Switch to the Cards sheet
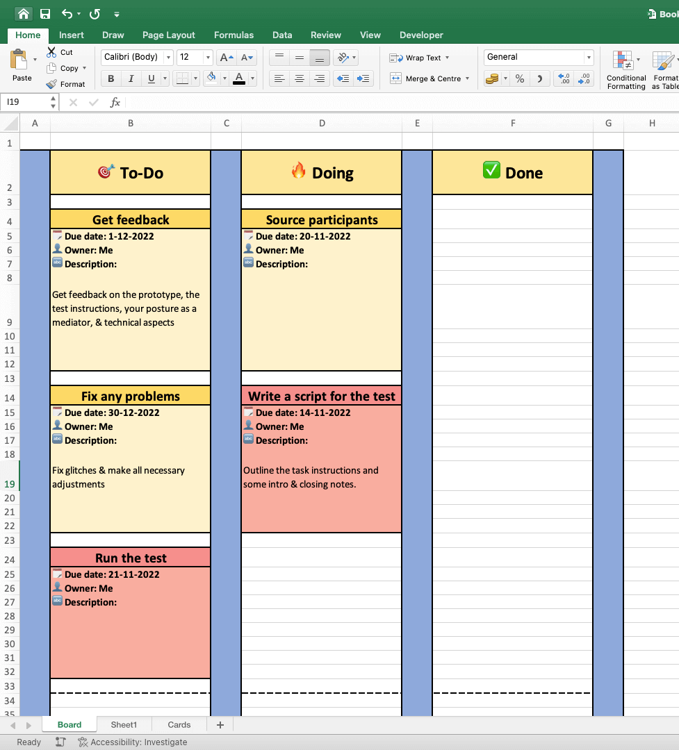This screenshot has height=750, width=679. click(179, 724)
